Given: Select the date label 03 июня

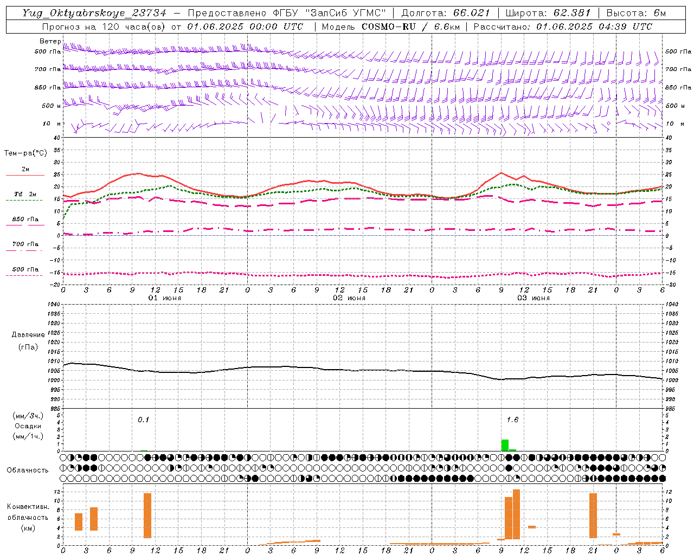Looking at the screenshot, I should click(534, 298).
